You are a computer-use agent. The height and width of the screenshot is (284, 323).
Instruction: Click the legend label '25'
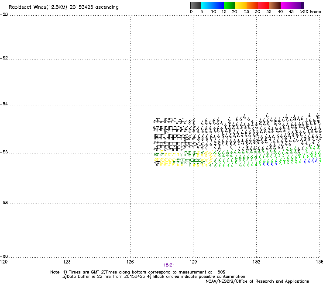pyautogui.click(x=247, y=12)
